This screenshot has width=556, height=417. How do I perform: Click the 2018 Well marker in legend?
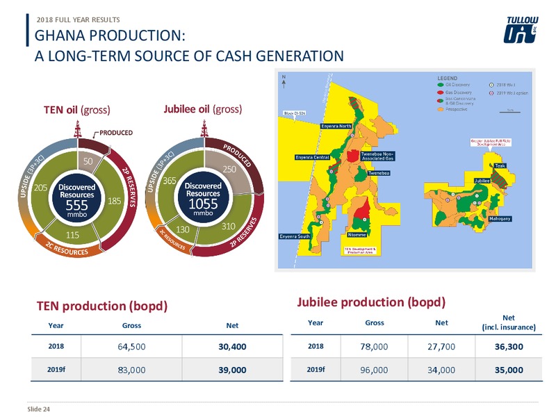491,85
